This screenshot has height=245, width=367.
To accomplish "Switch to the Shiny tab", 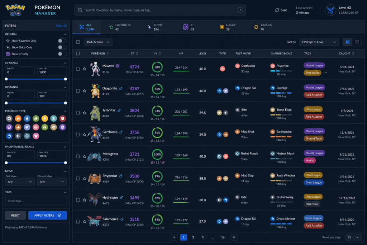I will [155, 27].
